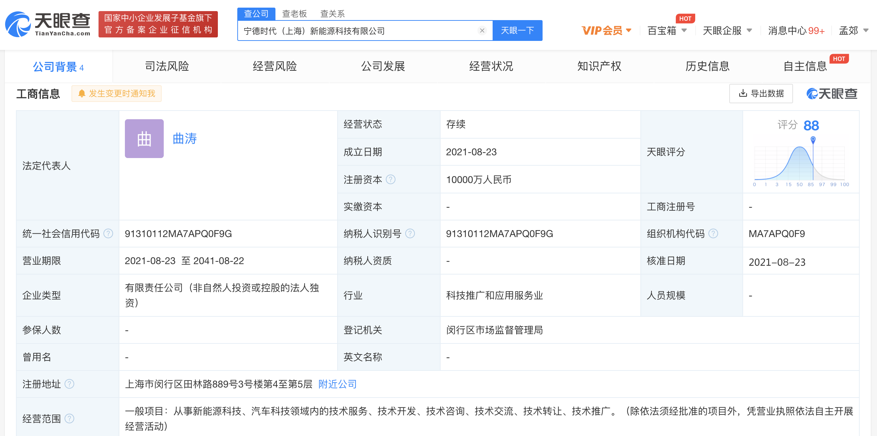Open legal representative 曲涛 link

click(185, 139)
